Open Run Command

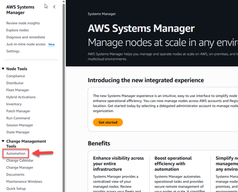(18, 118)
